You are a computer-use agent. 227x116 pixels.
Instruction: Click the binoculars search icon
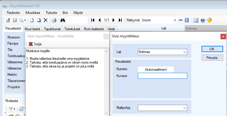[x=63, y=20]
